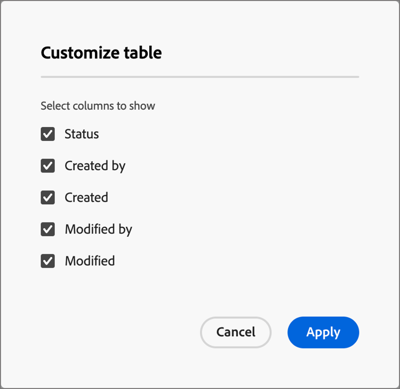Click the 'Created by' label text
Viewport: 400px width, 389px height.
coord(95,166)
